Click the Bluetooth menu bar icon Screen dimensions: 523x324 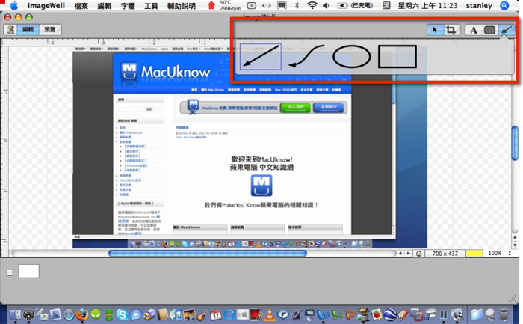(x=297, y=5)
